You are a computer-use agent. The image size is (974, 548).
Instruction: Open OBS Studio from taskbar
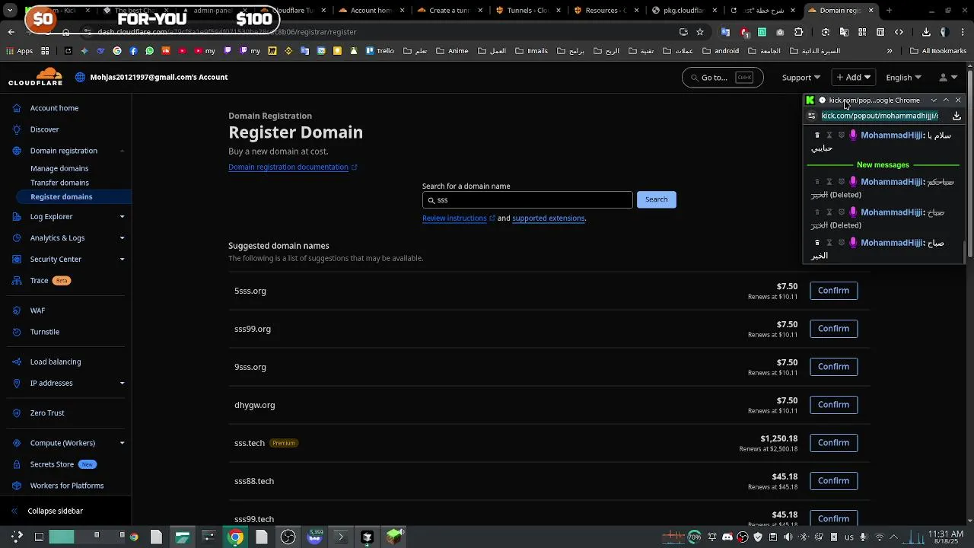click(288, 537)
